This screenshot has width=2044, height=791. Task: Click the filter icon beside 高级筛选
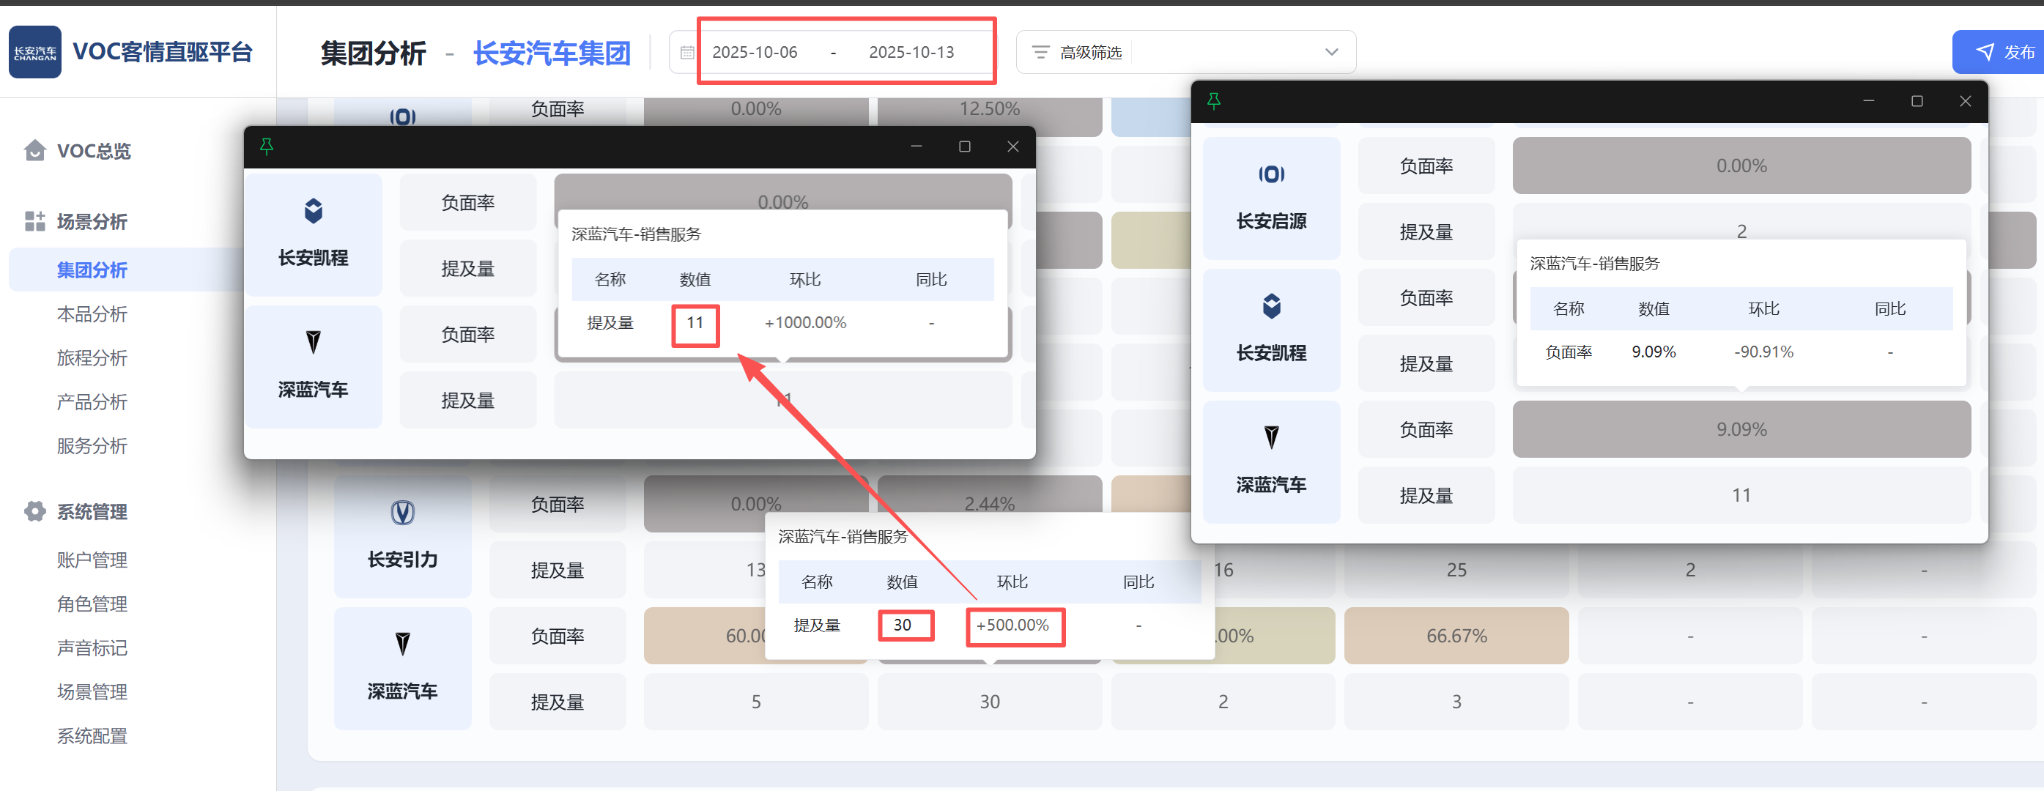click(1040, 52)
